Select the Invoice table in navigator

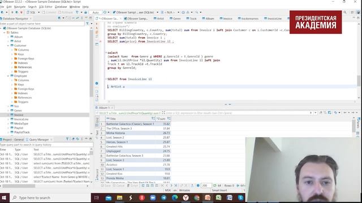point(19,115)
